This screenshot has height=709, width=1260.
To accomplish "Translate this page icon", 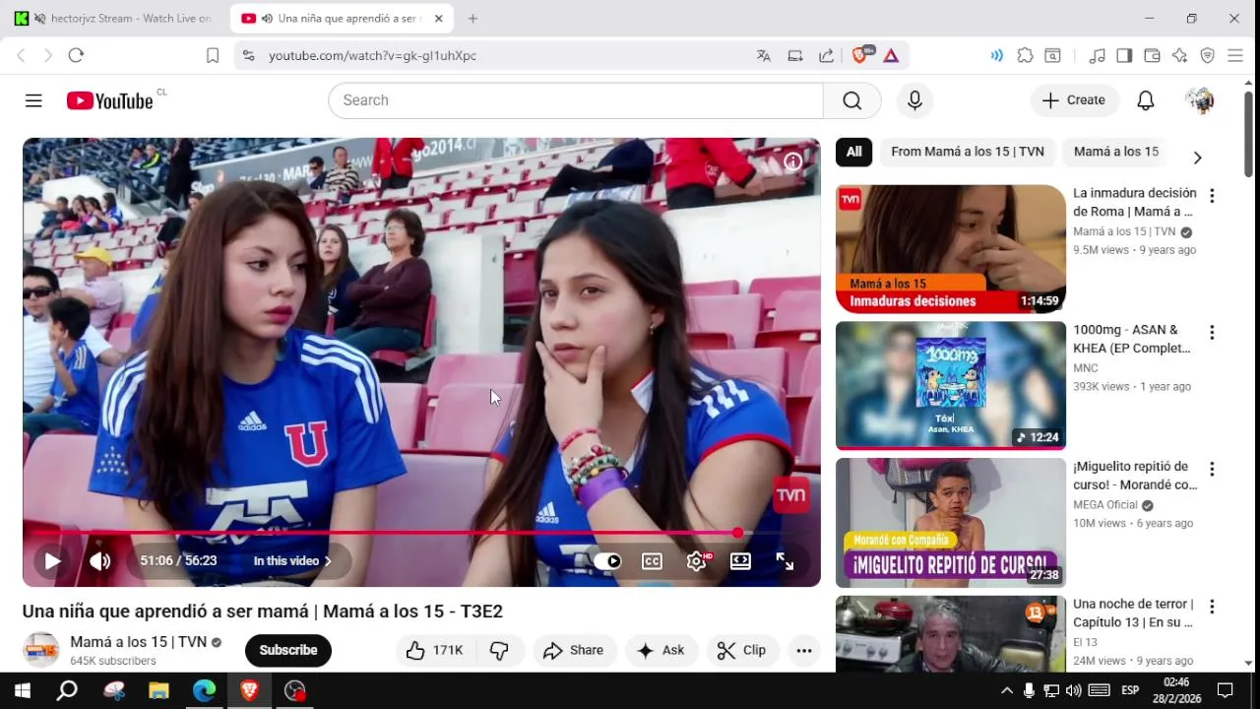I will click(x=763, y=56).
